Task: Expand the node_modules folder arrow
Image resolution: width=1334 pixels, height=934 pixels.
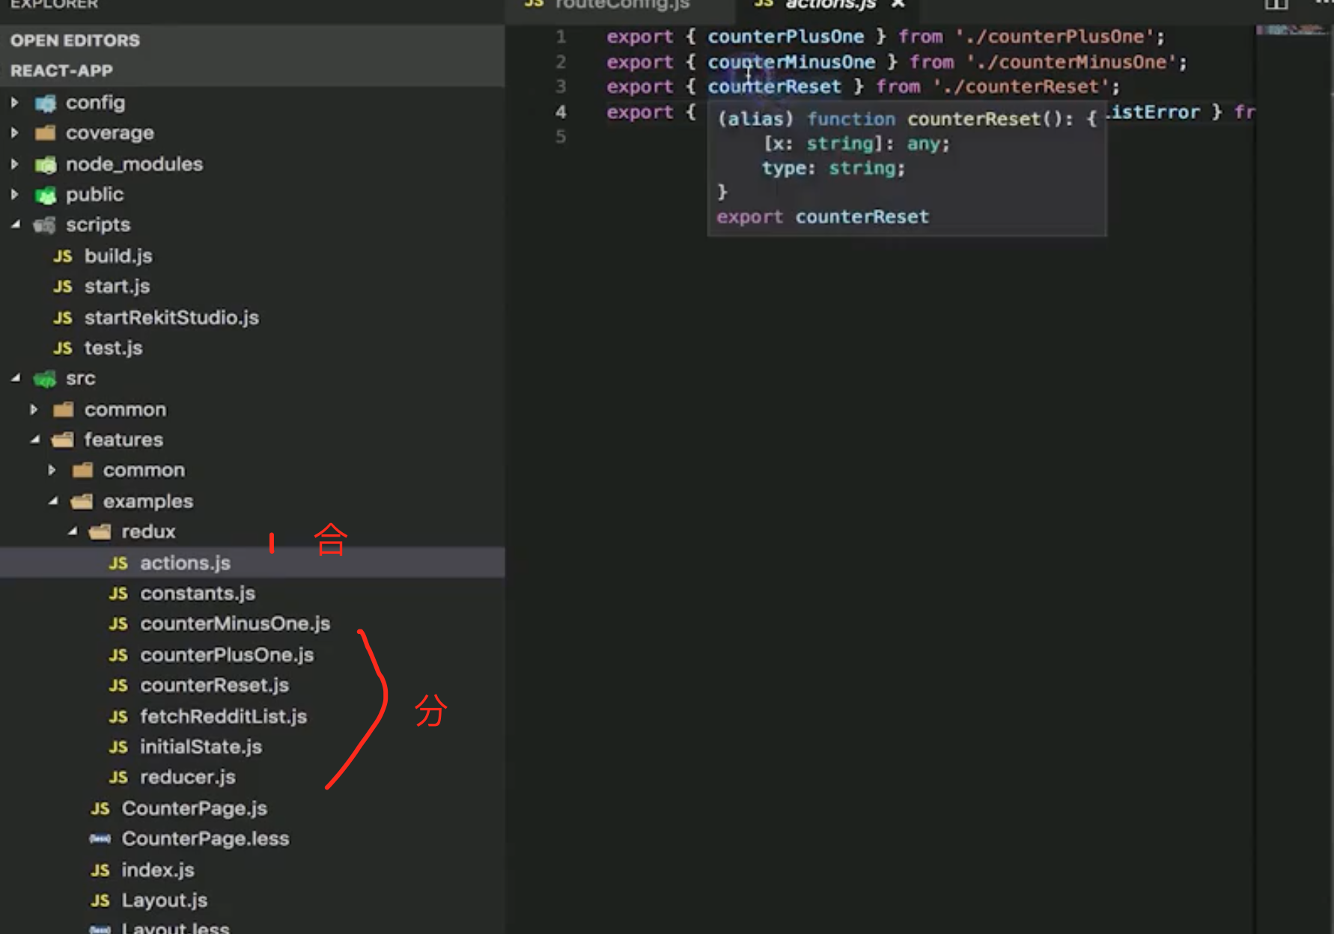Action: (x=14, y=164)
